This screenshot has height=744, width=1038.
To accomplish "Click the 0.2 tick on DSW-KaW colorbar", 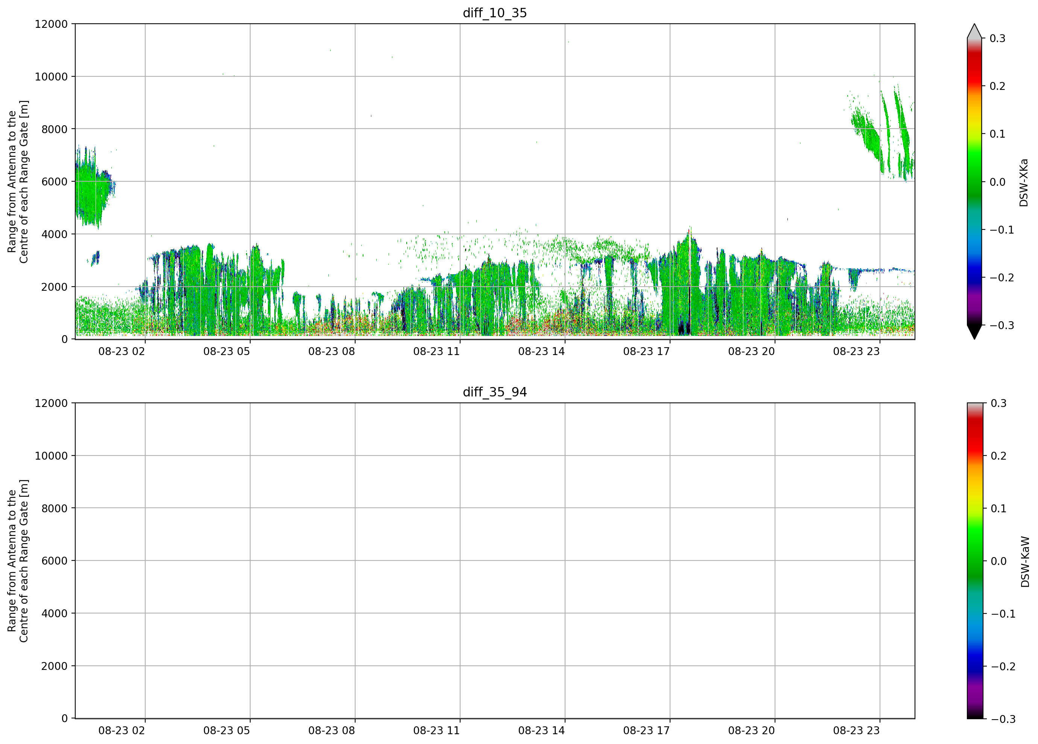I will pyautogui.click(x=998, y=456).
